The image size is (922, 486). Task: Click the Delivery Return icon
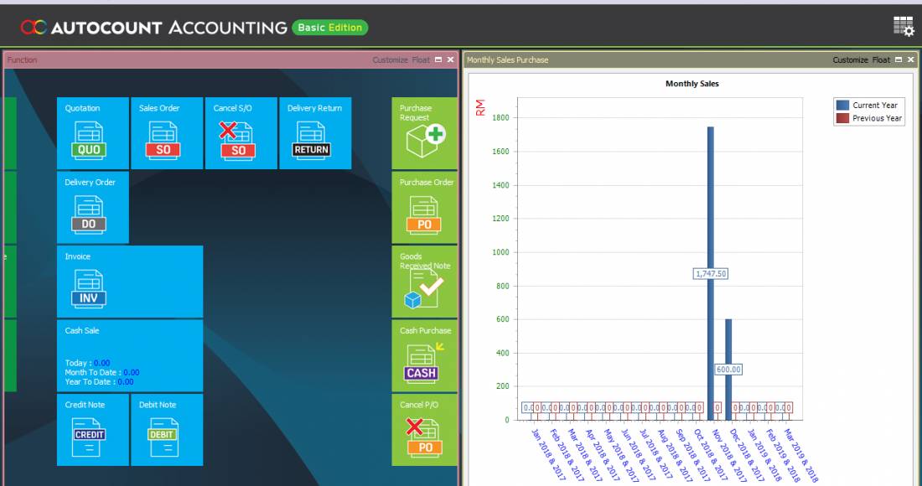[315, 134]
